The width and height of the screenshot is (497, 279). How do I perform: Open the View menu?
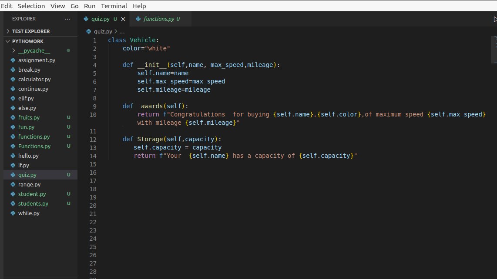[57, 6]
